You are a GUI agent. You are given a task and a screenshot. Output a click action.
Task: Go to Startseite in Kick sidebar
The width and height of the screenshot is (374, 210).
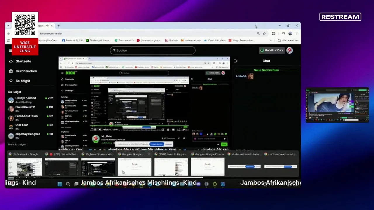tap(20, 61)
